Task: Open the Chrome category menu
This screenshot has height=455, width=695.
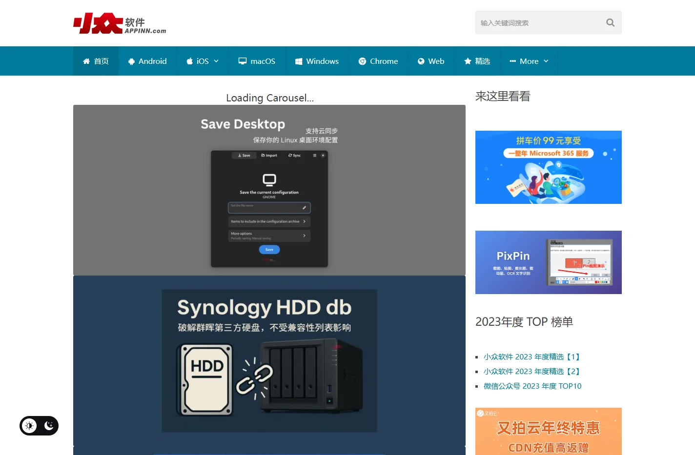Action: 378,61
